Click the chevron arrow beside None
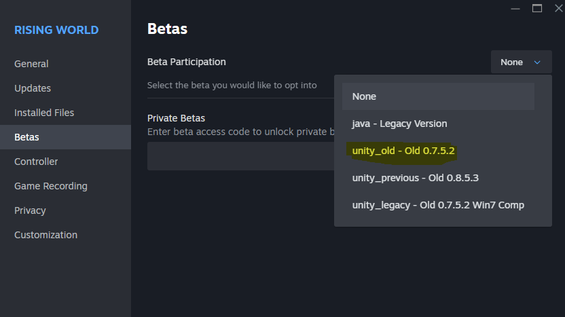Viewport: 565px width, 317px height. pos(538,62)
